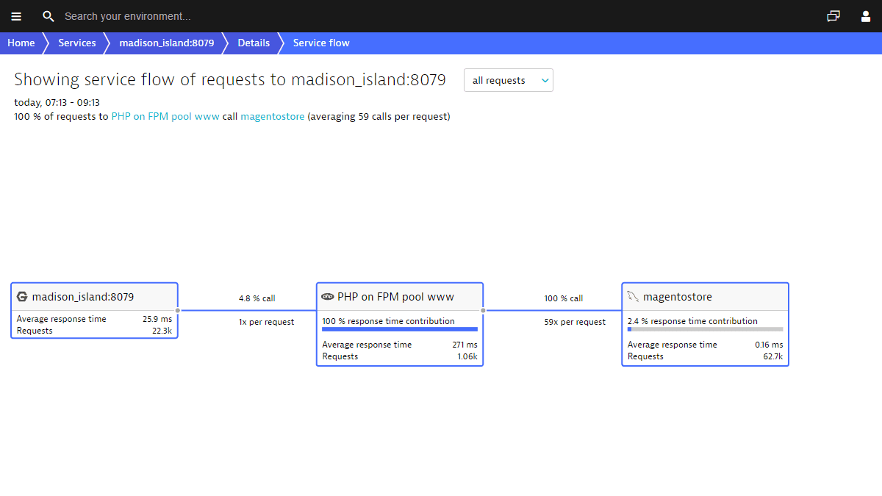Image resolution: width=882 pixels, height=496 pixels.
Task: Click the Showing service flow page heading
Action: coord(230,79)
